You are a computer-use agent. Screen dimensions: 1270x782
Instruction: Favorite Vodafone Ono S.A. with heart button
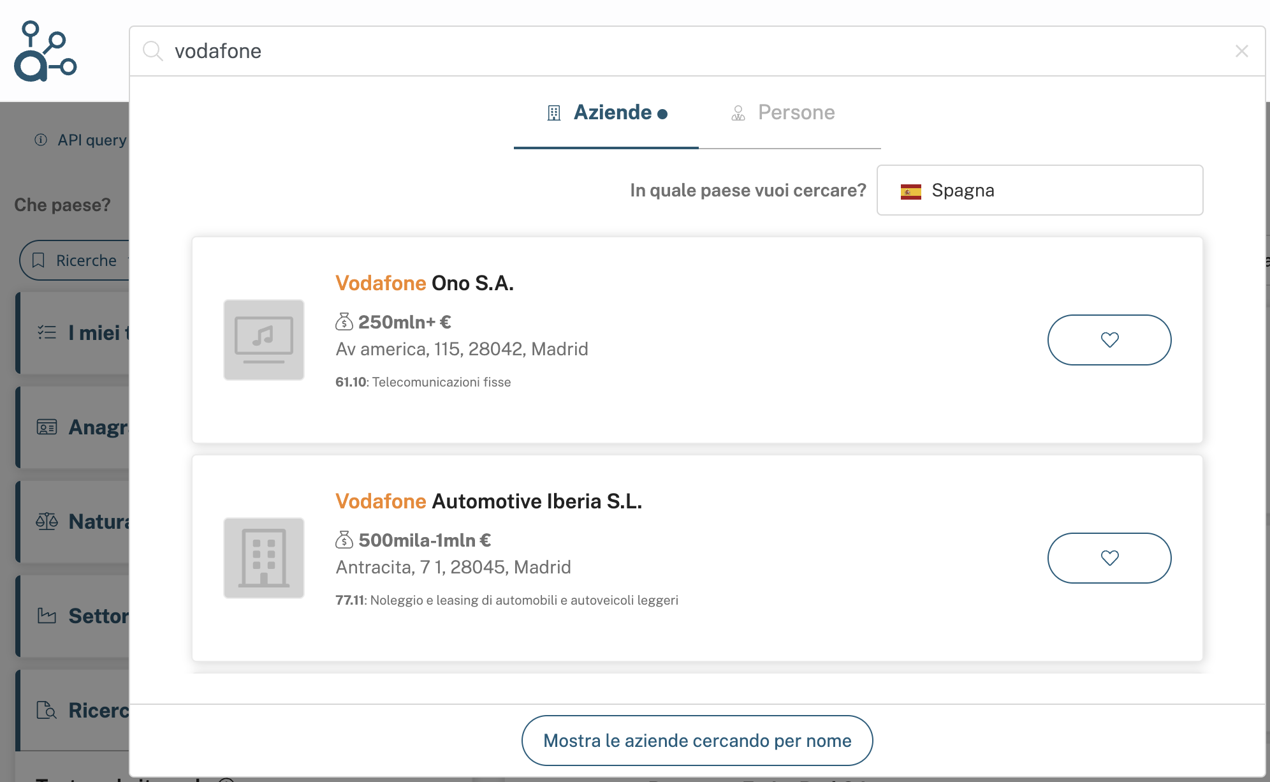point(1109,340)
